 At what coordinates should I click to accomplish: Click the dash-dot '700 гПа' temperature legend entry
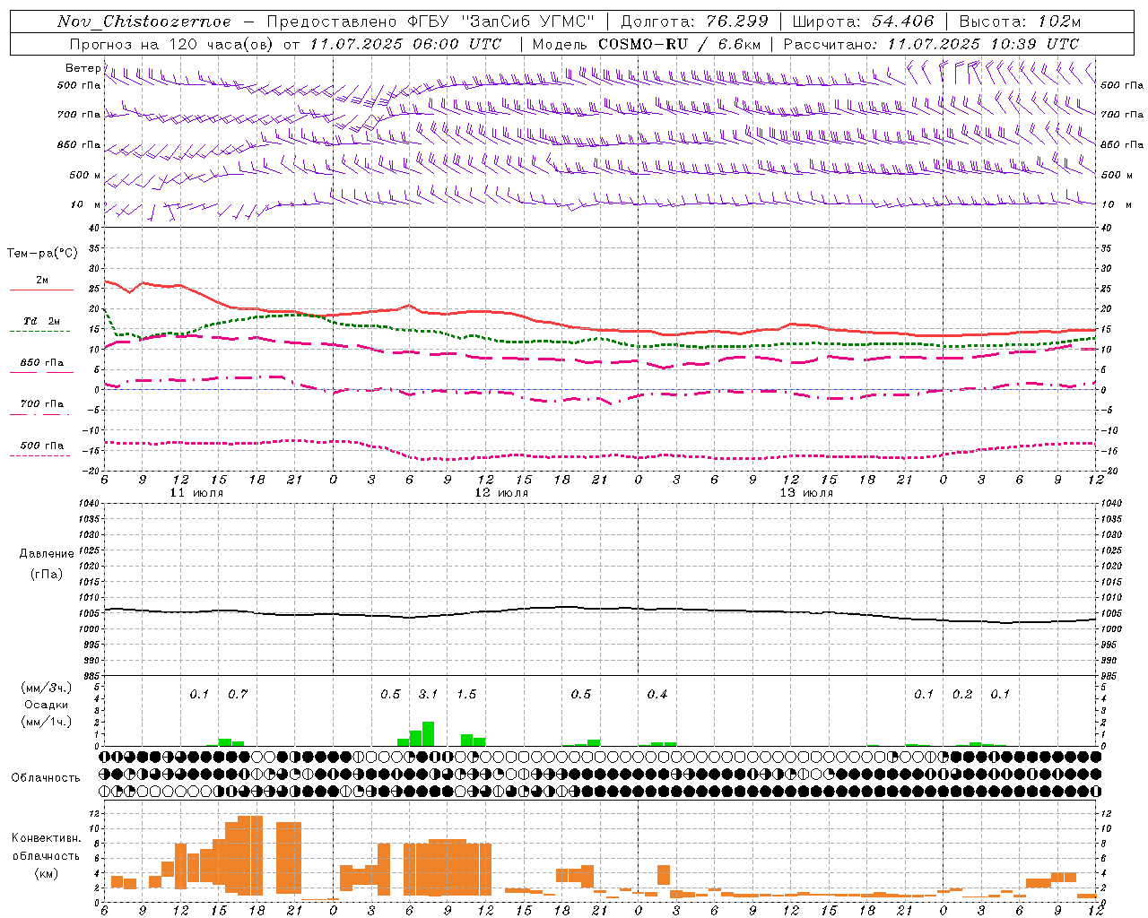click(x=41, y=408)
